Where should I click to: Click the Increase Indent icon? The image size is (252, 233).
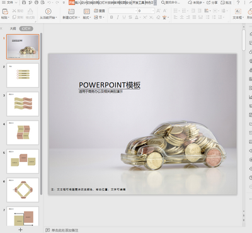click(x=200, y=11)
